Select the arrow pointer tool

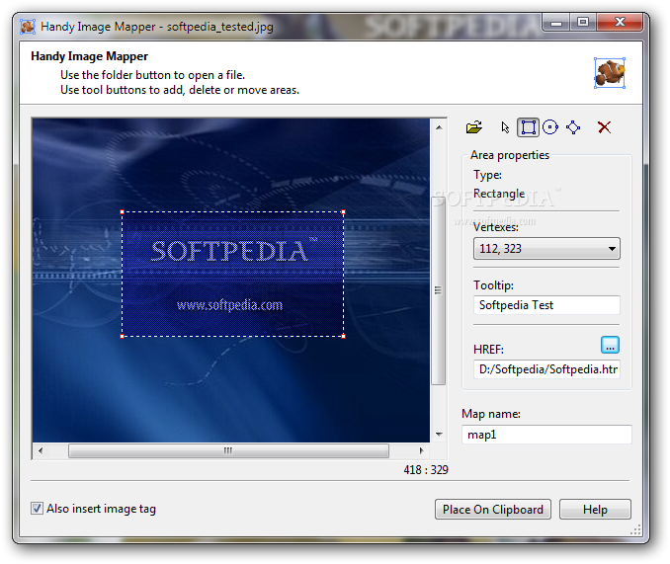[x=505, y=127]
